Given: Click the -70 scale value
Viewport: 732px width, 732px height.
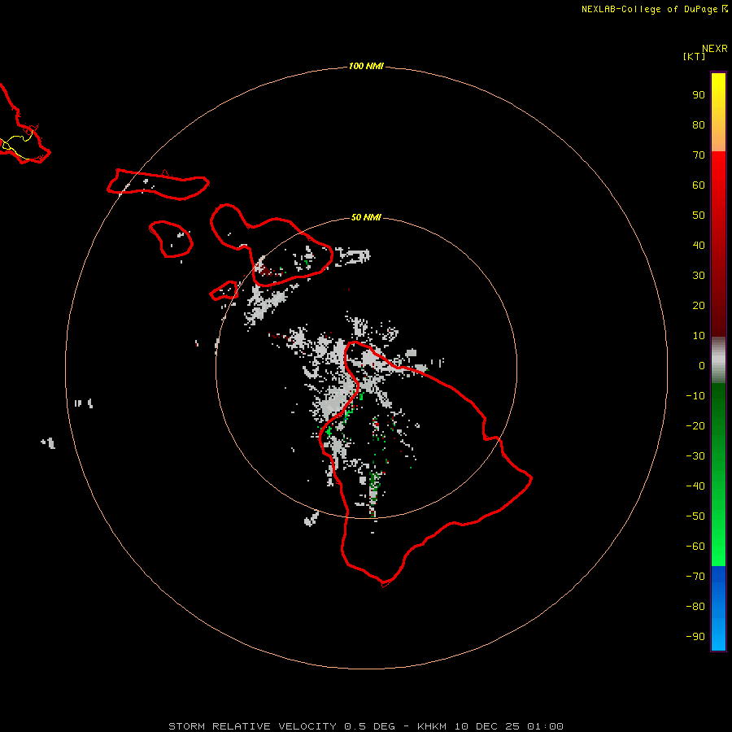Looking at the screenshot, I should 695,577.
